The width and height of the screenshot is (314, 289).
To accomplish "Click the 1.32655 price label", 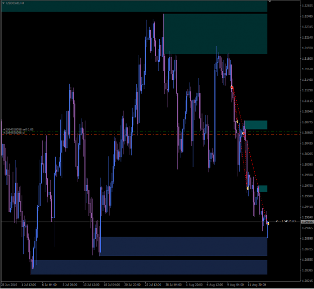I will (x=307, y=6).
